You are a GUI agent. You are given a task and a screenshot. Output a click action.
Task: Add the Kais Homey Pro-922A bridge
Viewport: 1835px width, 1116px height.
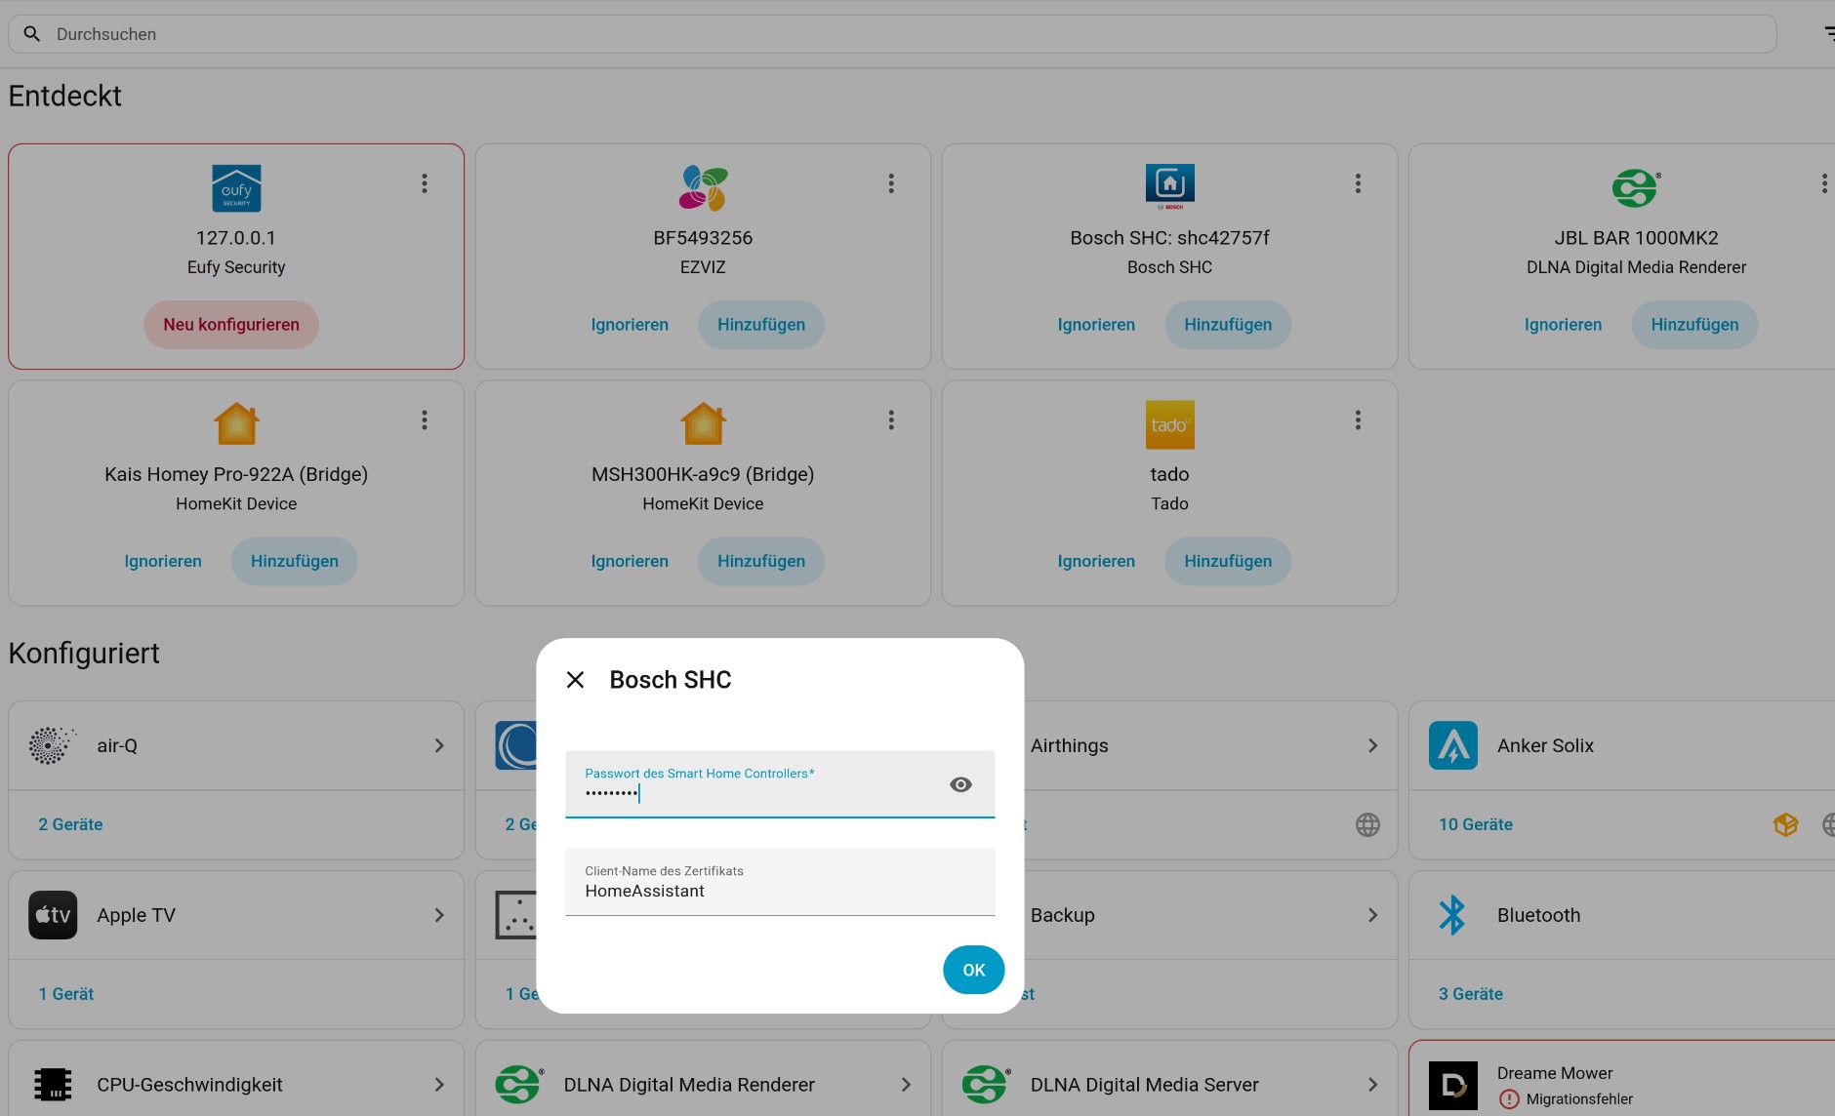295,561
